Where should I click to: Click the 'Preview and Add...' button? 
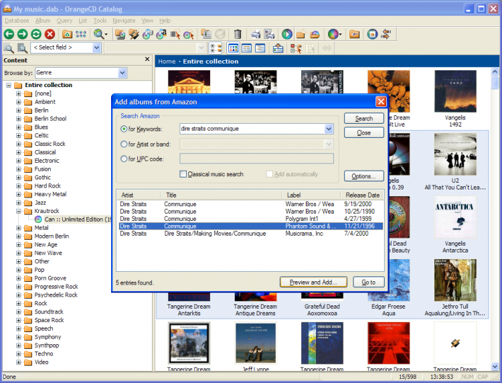coord(313,282)
